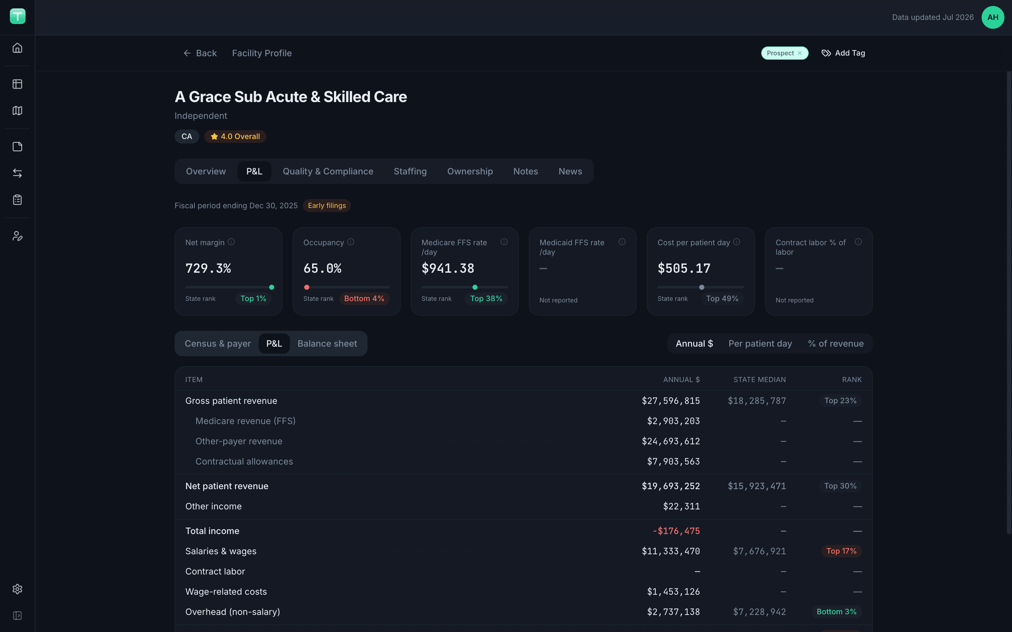This screenshot has height=632, width=1012.
Task: Click the Contractual allowances row
Action: pos(524,461)
